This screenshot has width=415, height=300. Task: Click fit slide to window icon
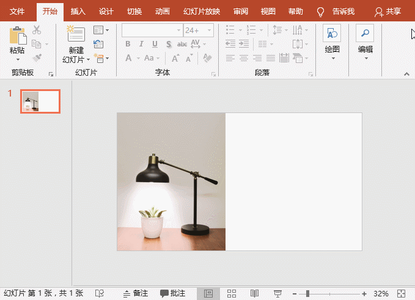tap(401, 293)
